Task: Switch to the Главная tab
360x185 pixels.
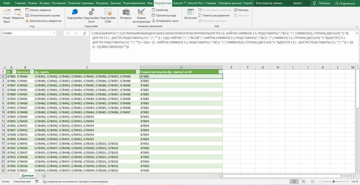Action: click(x=20, y=3)
